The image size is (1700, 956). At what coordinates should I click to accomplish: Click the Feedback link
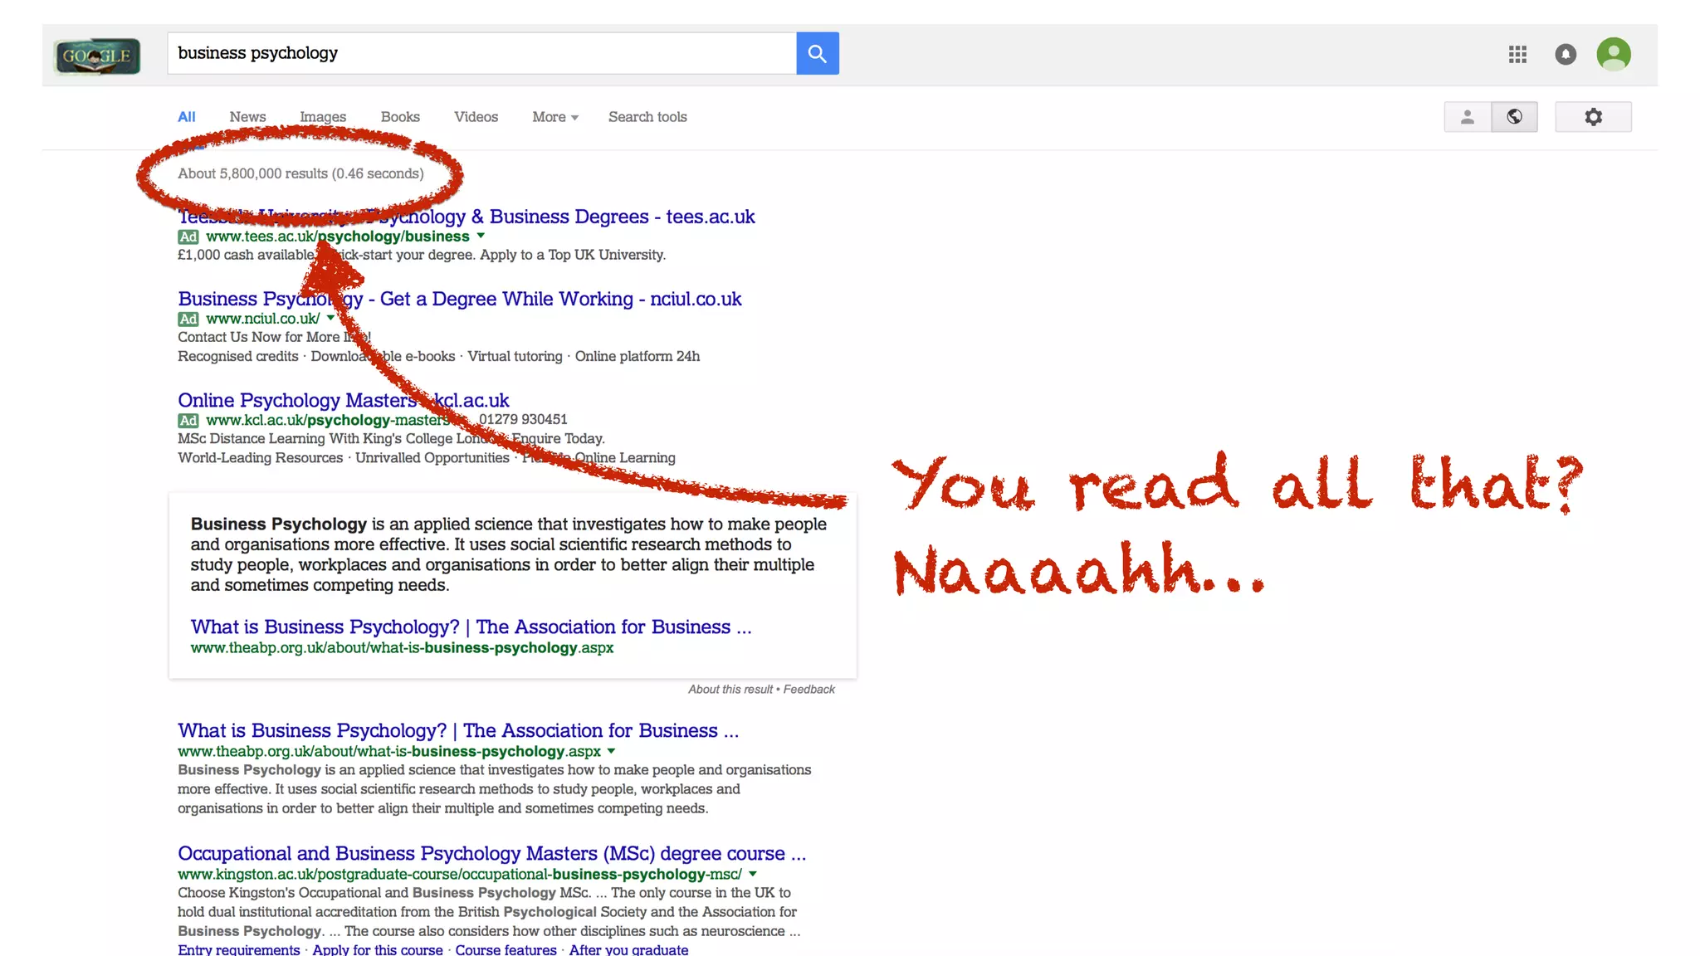(x=808, y=690)
